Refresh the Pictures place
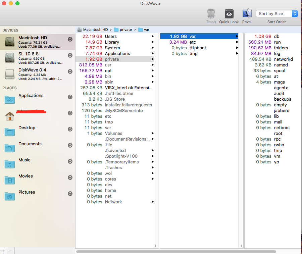 [70, 194]
